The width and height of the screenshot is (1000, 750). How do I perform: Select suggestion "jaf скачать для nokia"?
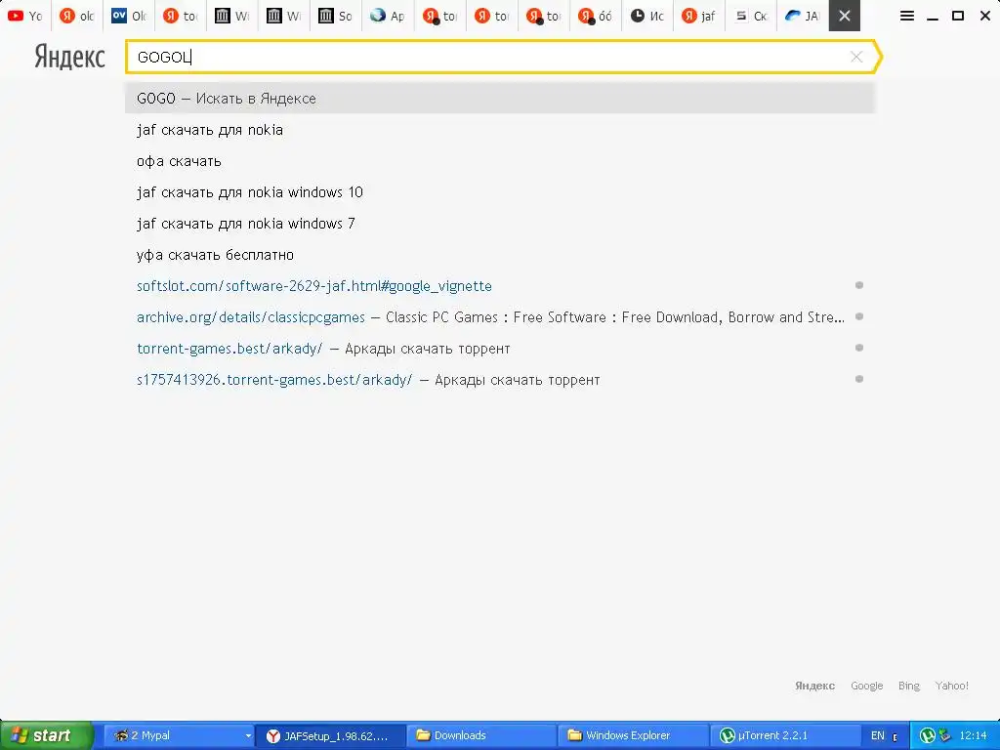499,130
